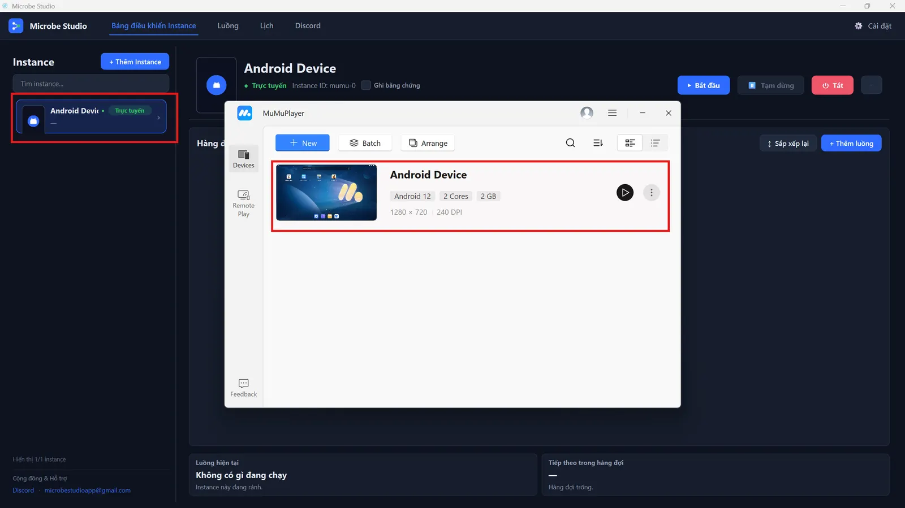905x508 pixels.
Task: Open the MuMuPlayer user account avatar
Action: pyautogui.click(x=587, y=113)
